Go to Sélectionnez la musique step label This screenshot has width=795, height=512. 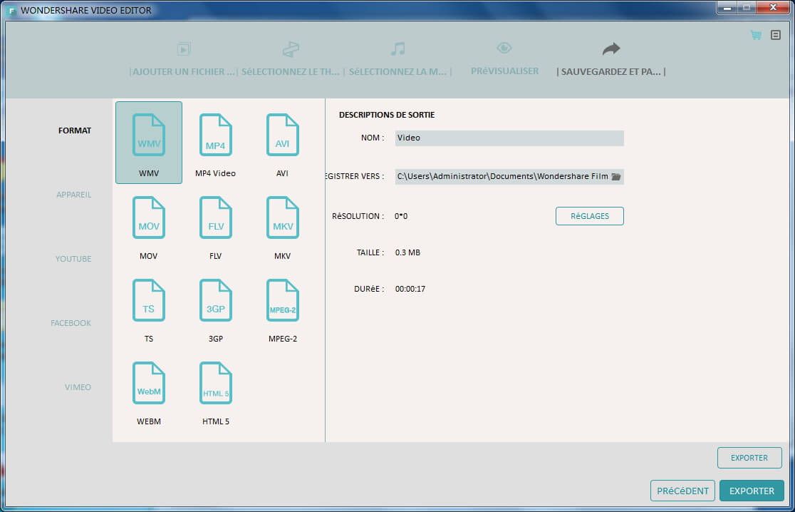point(398,71)
